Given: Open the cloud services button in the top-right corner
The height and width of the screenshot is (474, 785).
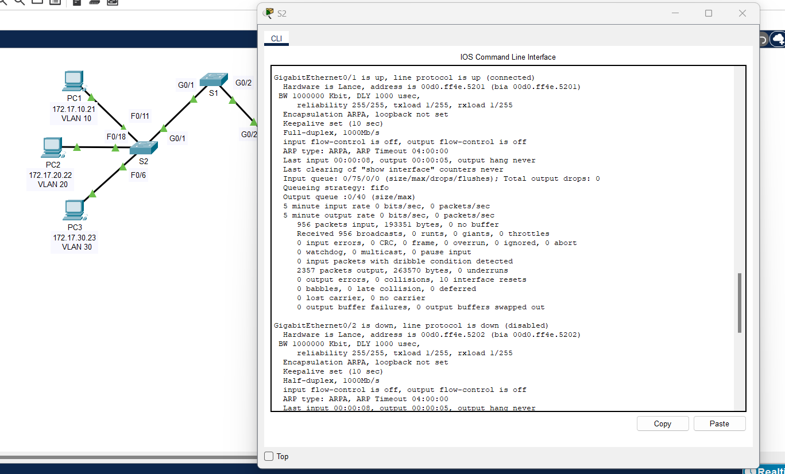Looking at the screenshot, I should pos(778,39).
